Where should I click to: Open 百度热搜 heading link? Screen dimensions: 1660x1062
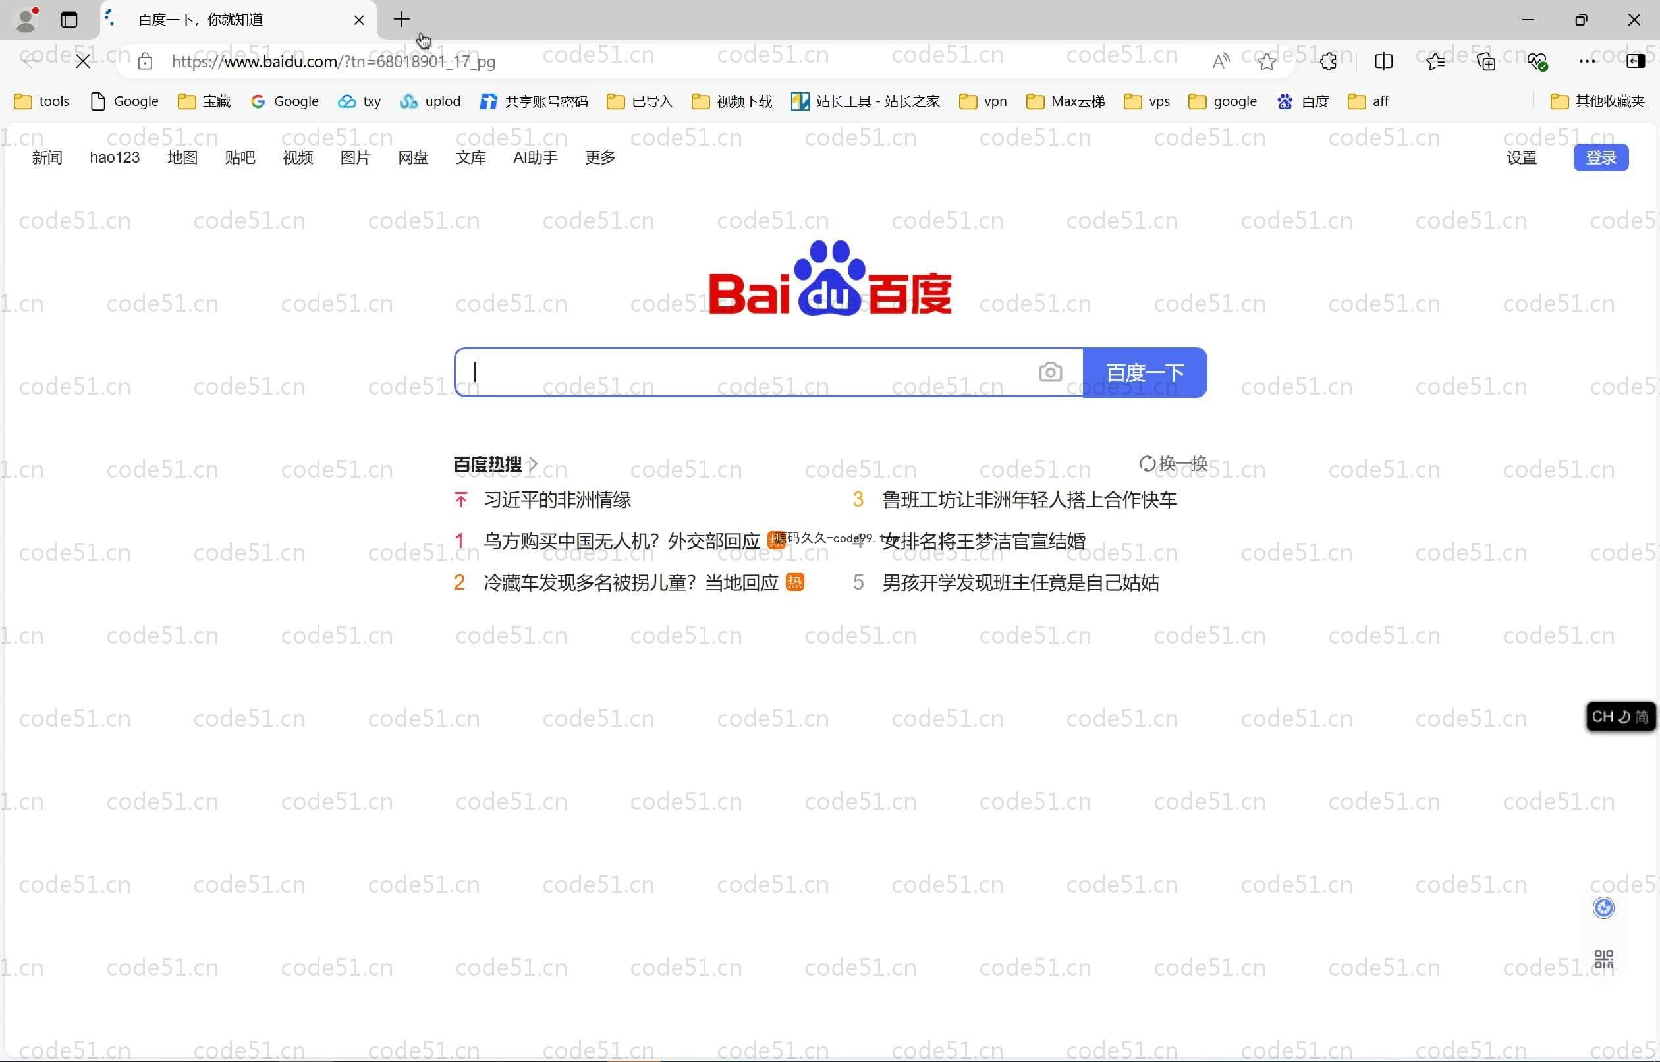(x=495, y=464)
